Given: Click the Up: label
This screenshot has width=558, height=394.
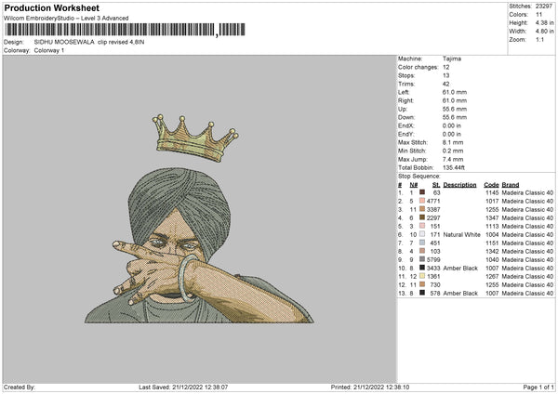Looking at the screenshot, I should [402, 109].
